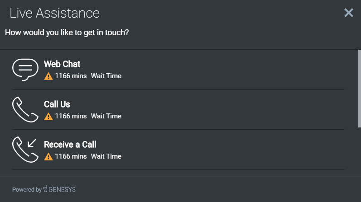Click the Call Us phone handset icon

point(25,110)
